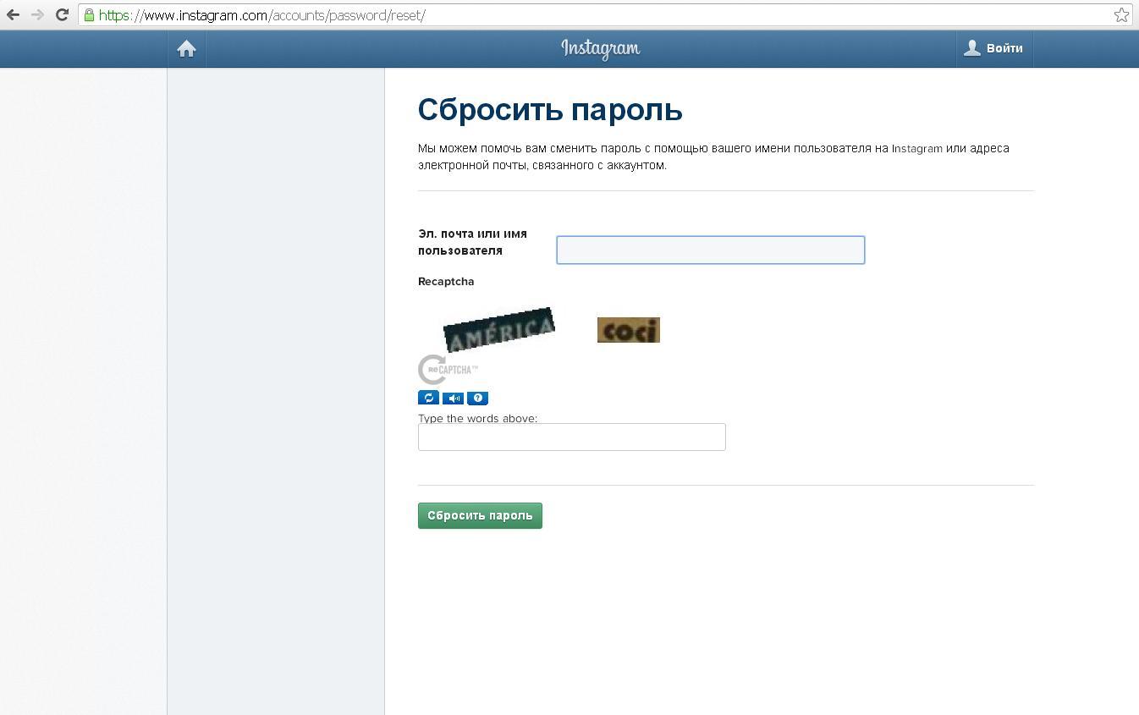This screenshot has width=1139, height=715.
Task: Bookmark page with the star icon
Action: tap(1121, 15)
